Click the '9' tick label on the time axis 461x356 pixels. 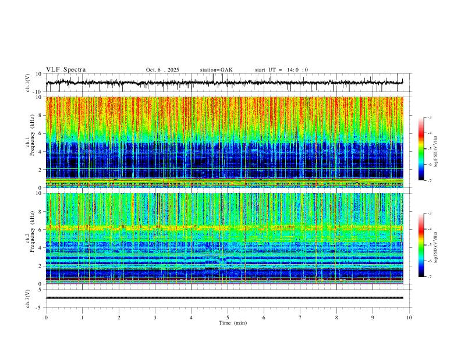tap(373, 318)
